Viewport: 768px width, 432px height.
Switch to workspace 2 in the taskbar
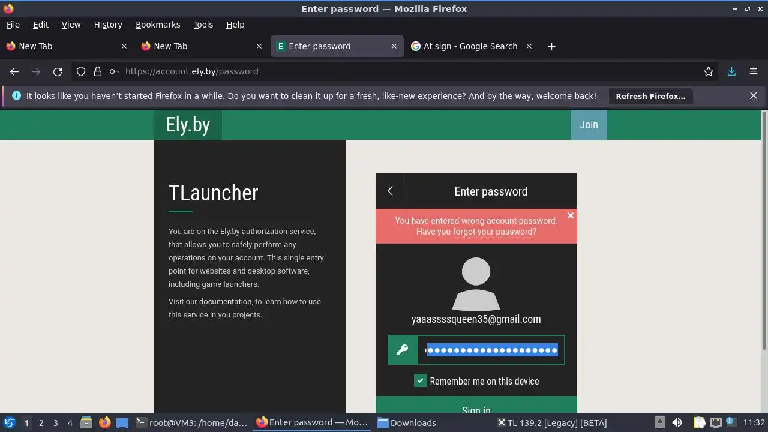tap(41, 422)
